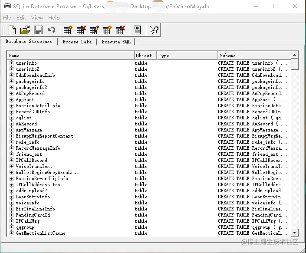Expand the VoiceTransText table node
Screen dimensions: 306x253
tap(11, 166)
